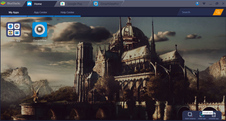Switch to the iSmartViewPro tab
The width and height of the screenshot is (226, 121).
point(107,4)
